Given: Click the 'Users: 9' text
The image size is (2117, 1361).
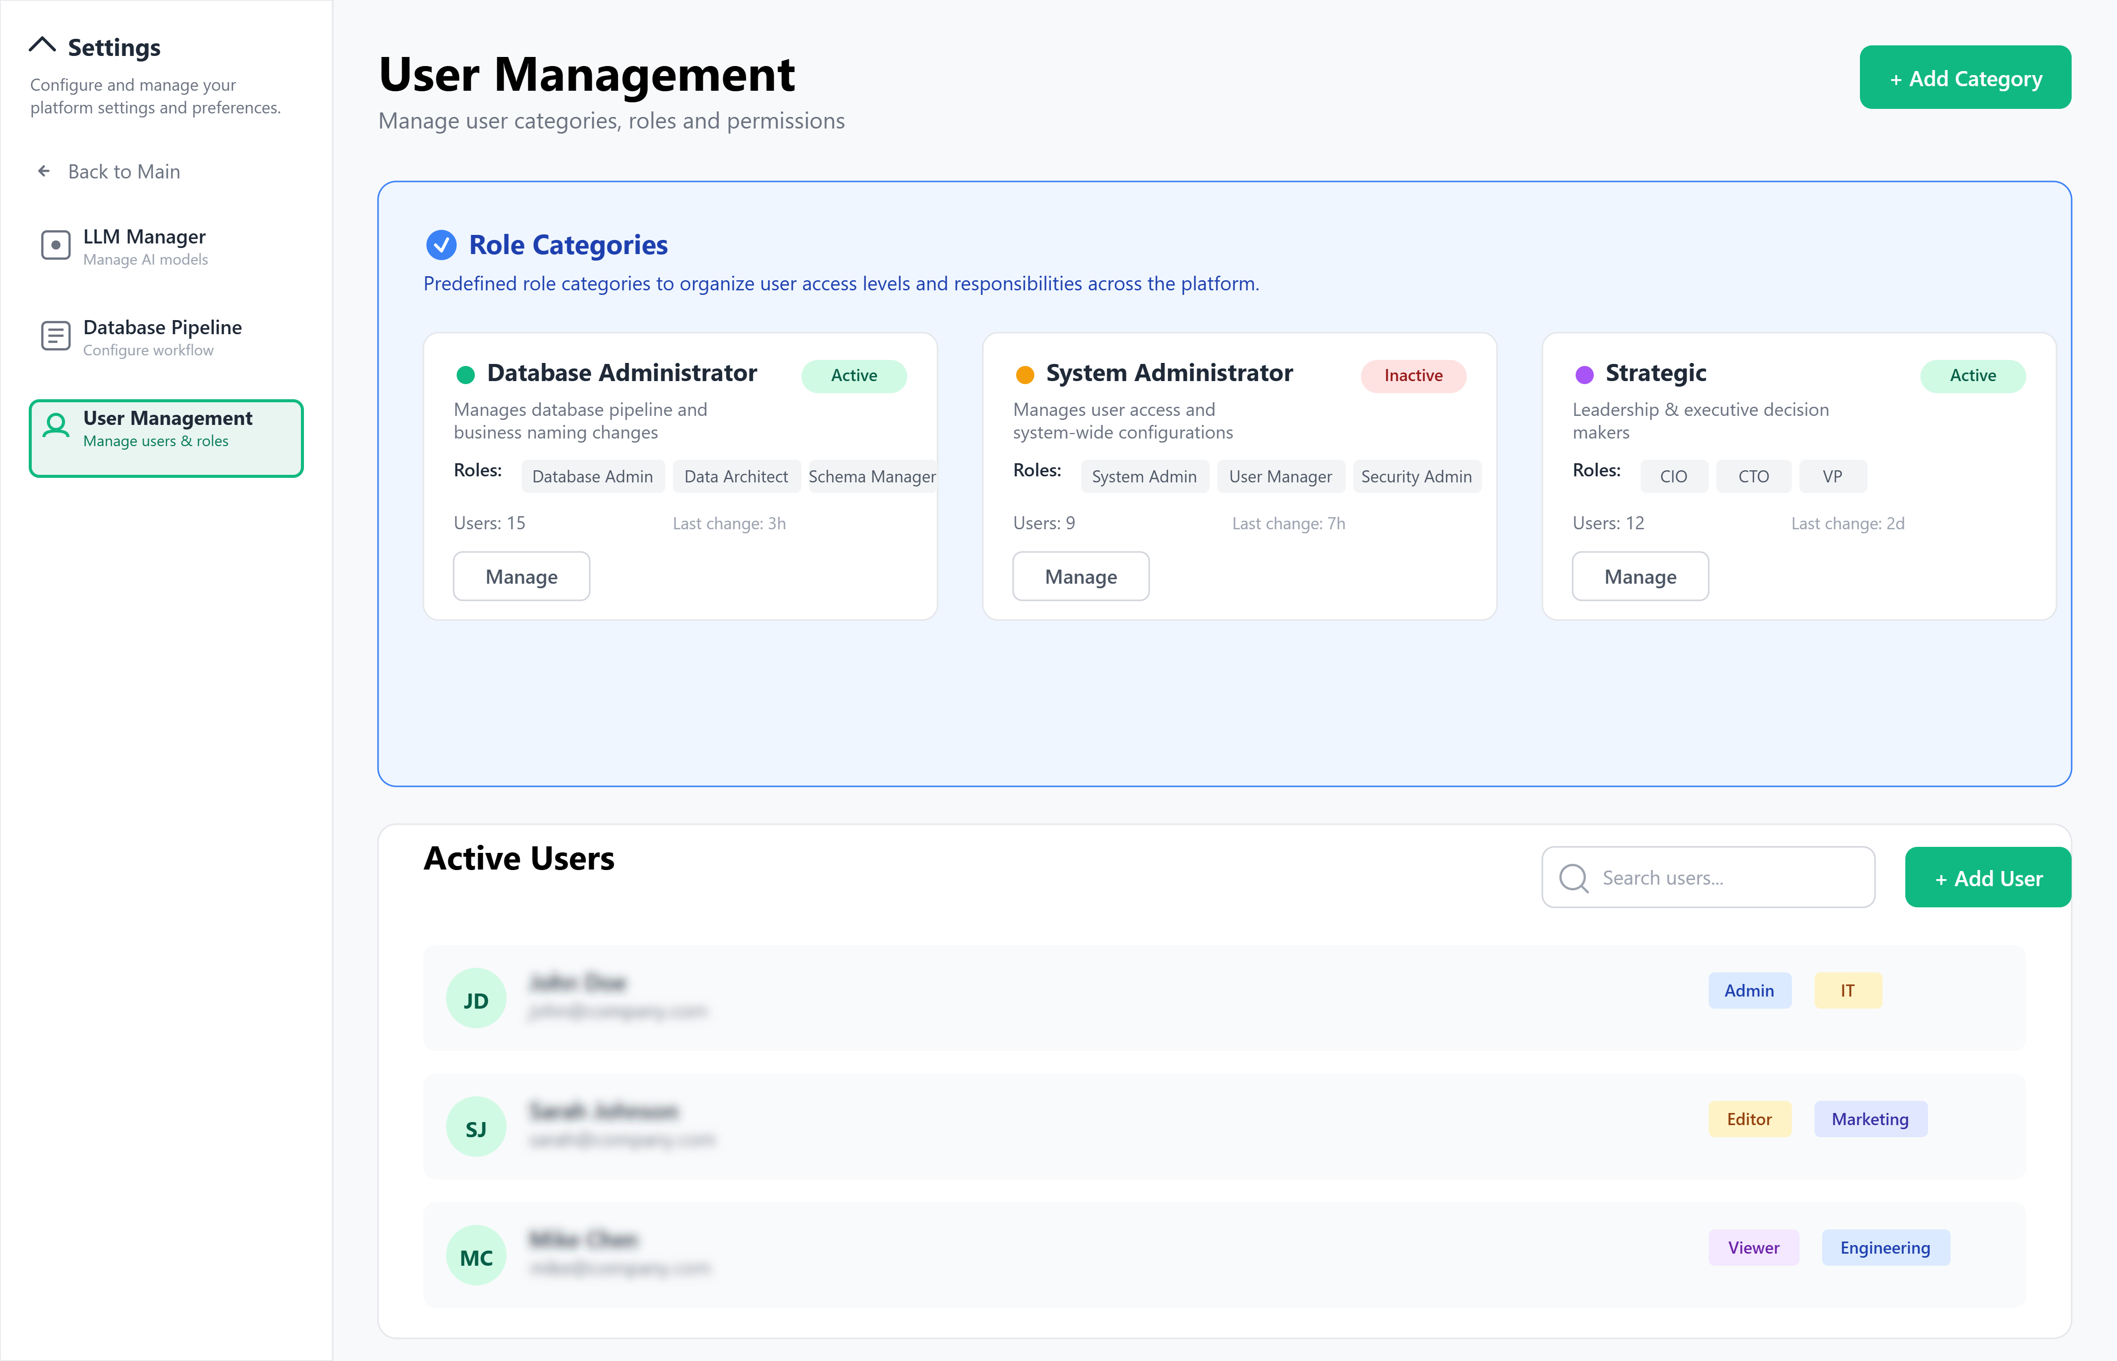Looking at the screenshot, I should 1044,523.
